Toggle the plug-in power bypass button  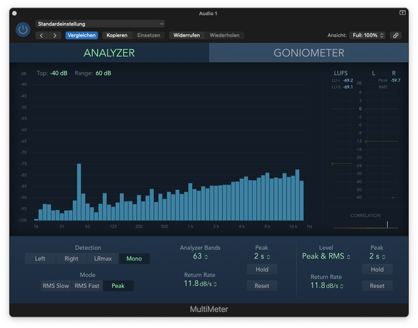click(x=23, y=30)
